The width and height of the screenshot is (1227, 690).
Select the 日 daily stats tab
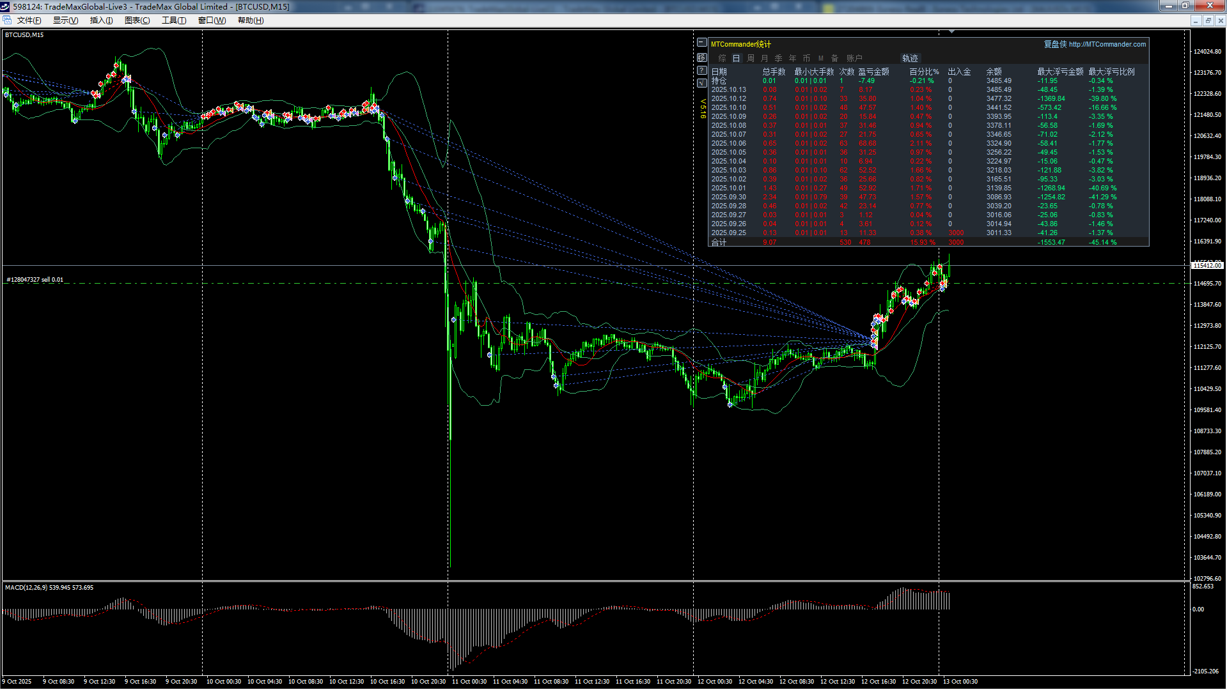click(736, 58)
